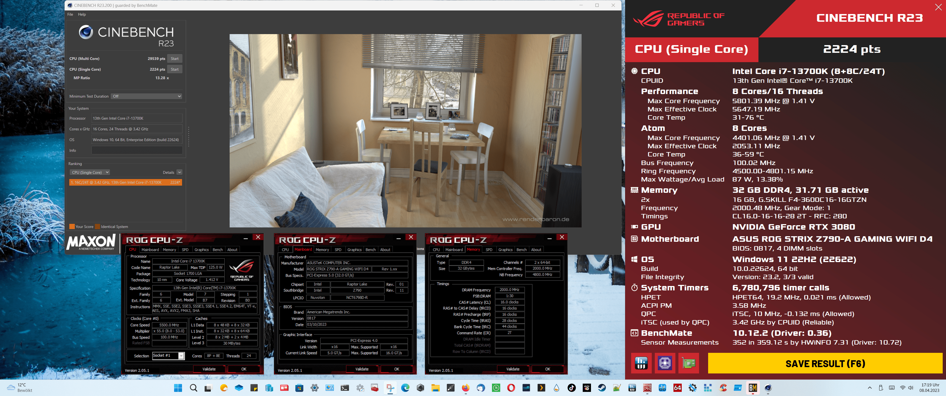Click the Info input field in Cinebench
The width and height of the screenshot is (946, 396).
point(137,150)
